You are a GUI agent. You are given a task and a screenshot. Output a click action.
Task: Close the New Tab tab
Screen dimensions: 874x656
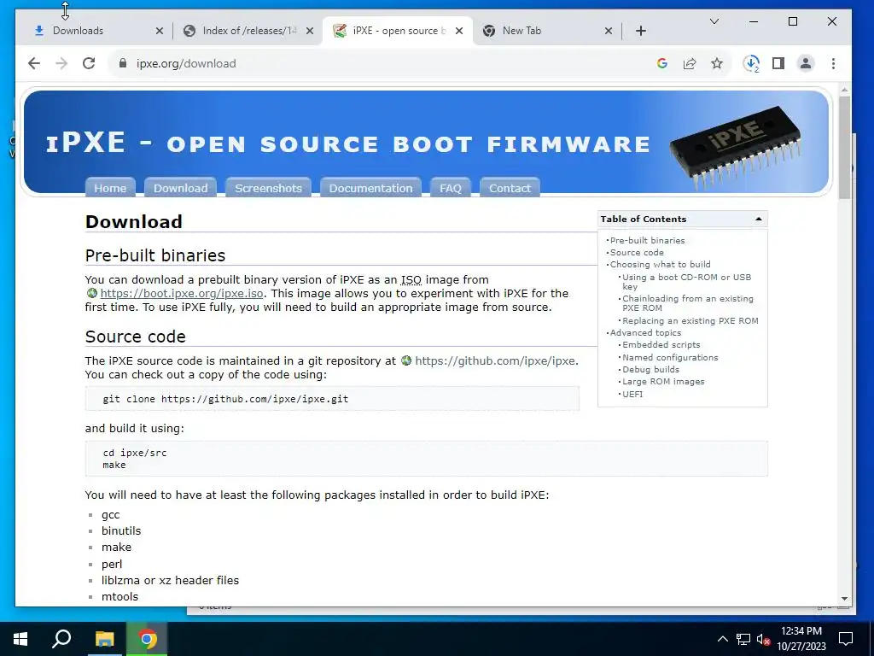pos(609,32)
